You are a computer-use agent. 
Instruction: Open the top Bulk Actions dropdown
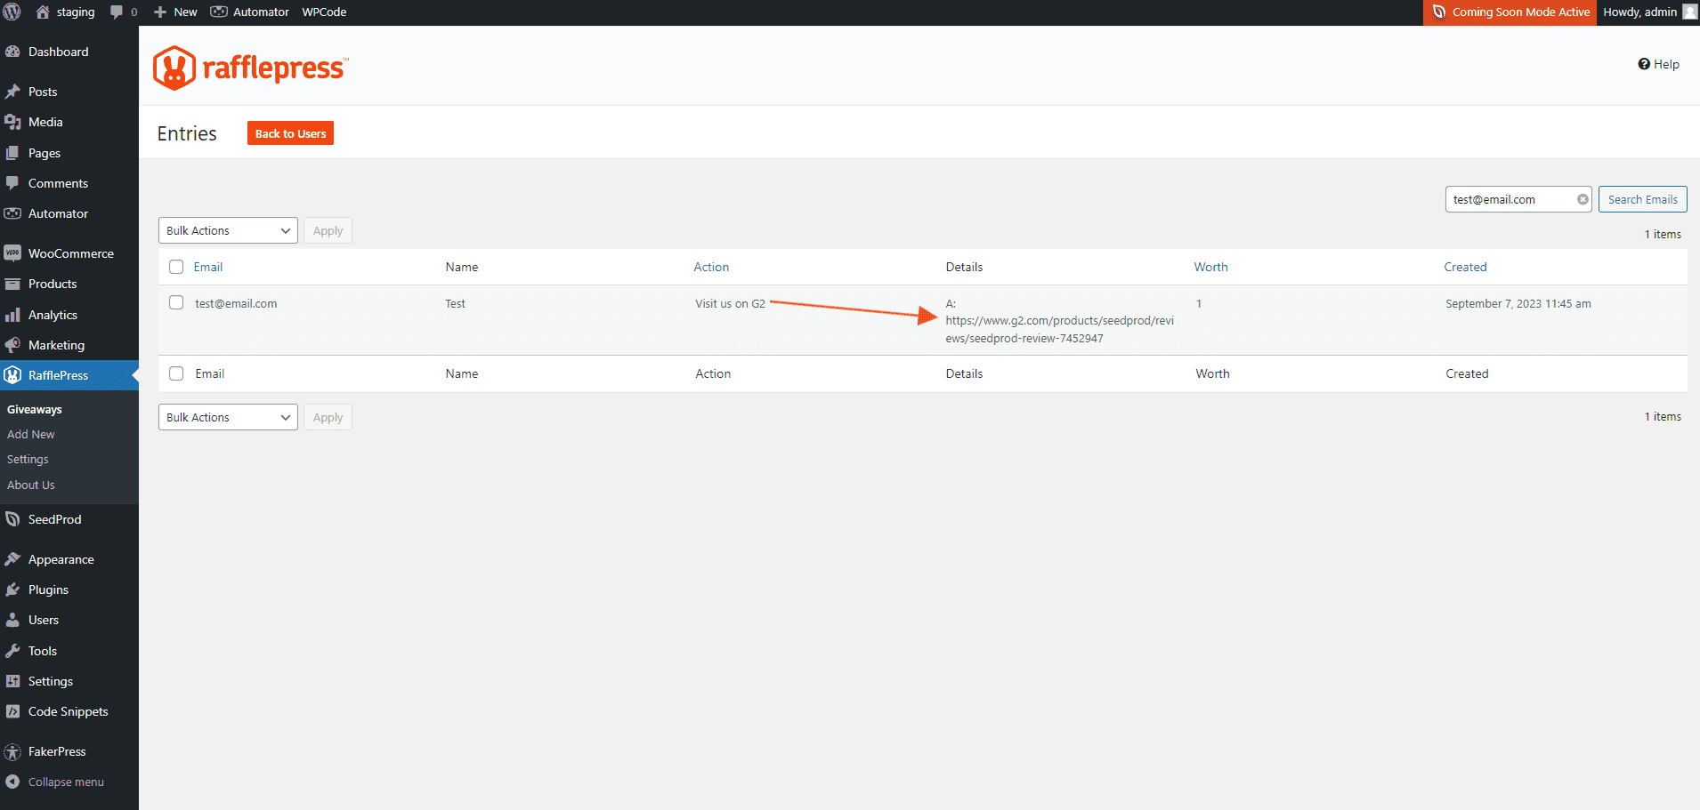coord(228,230)
